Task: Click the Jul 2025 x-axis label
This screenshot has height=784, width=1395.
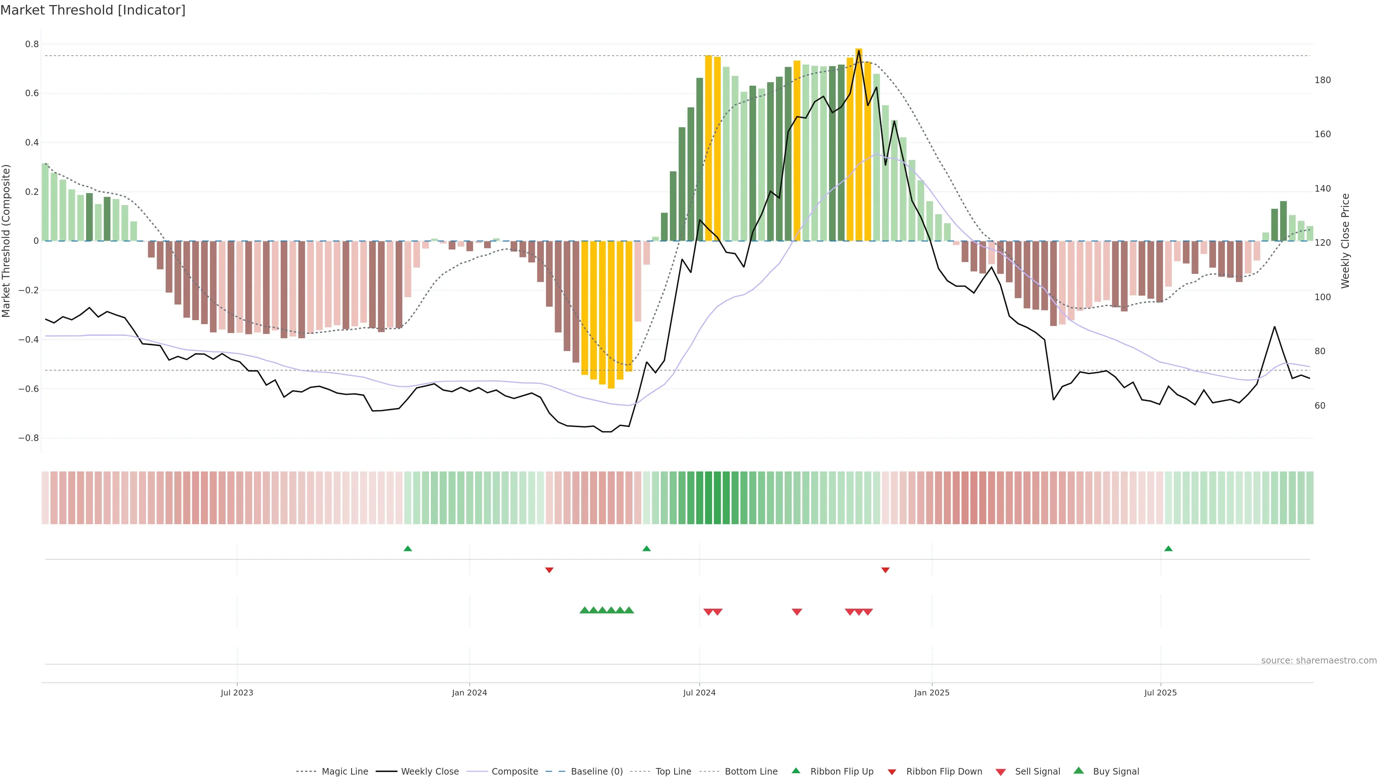Action: click(1161, 693)
